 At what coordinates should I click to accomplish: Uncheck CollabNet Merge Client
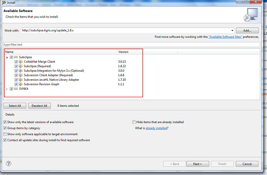[16, 62]
